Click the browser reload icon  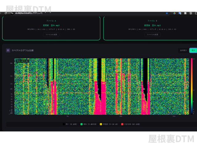(6, 13)
